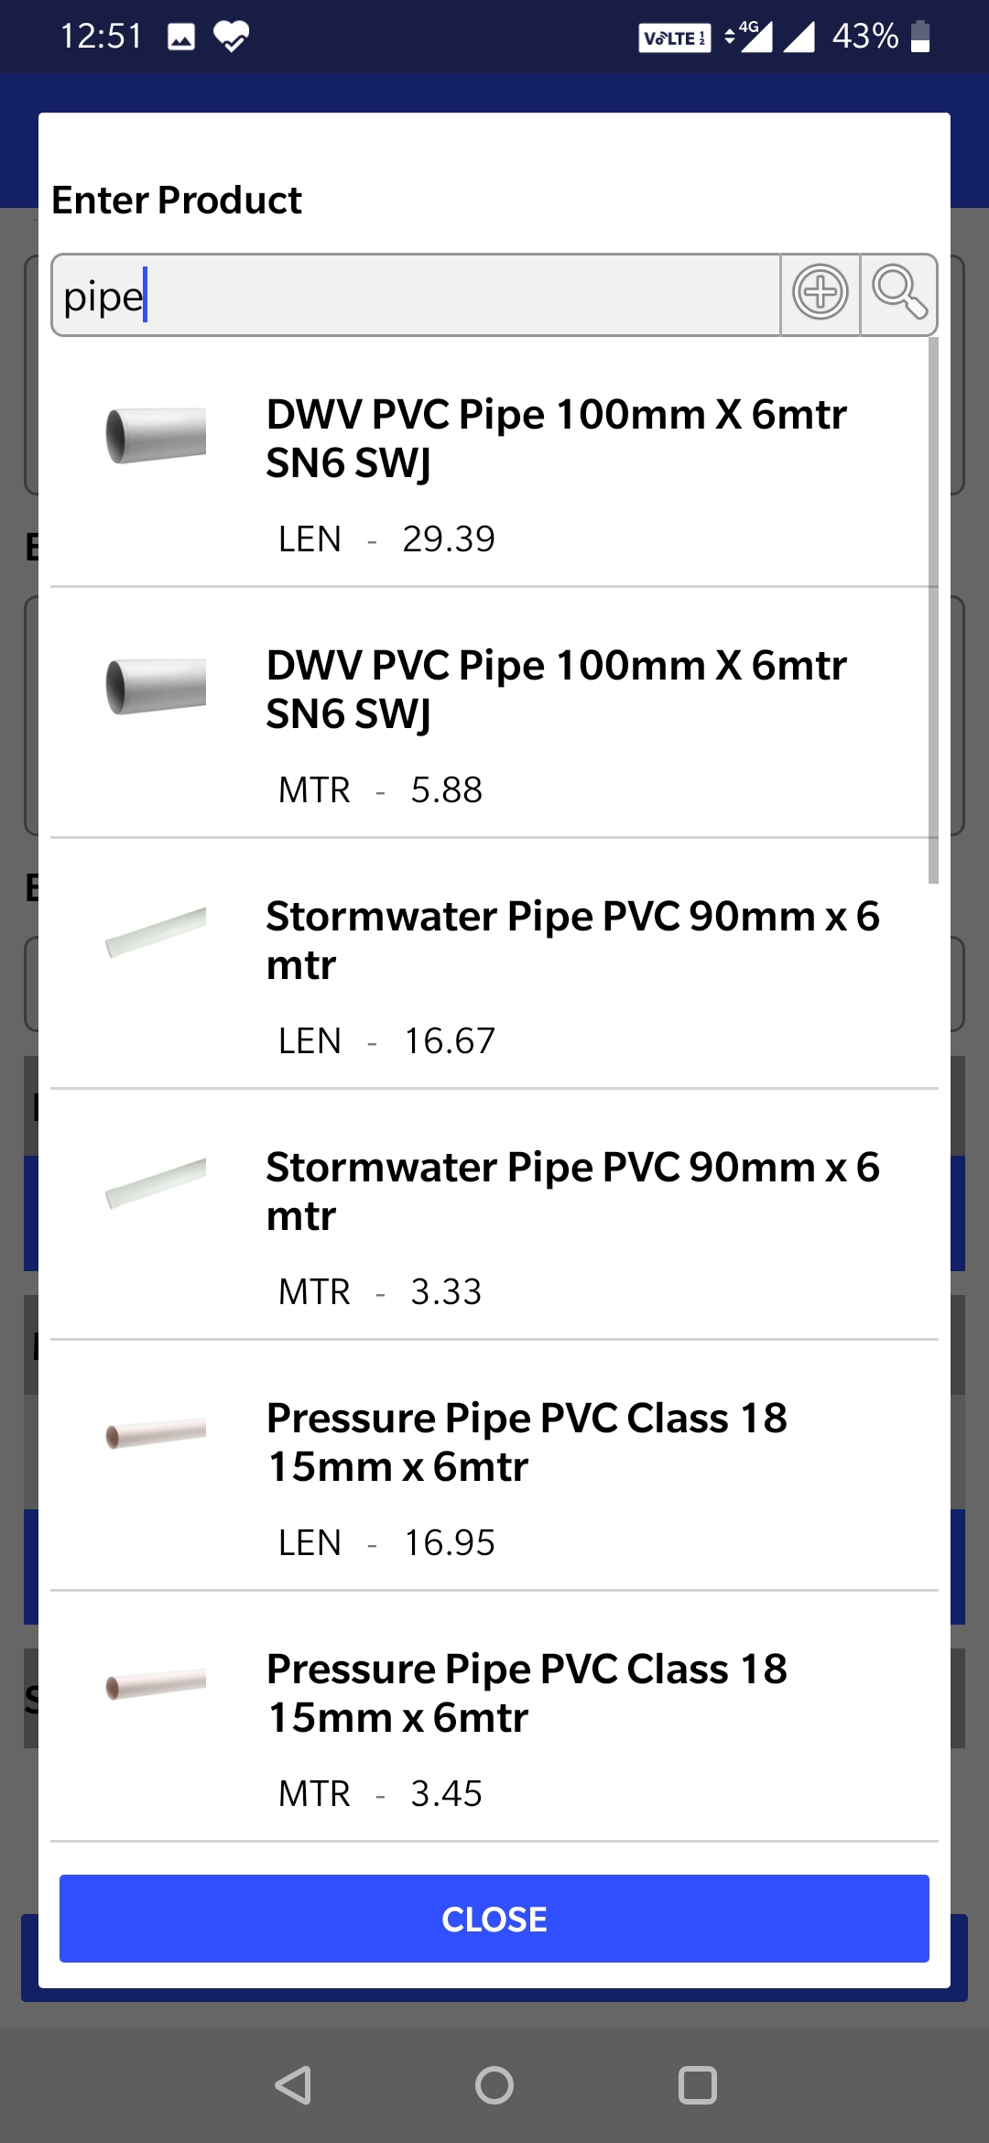Focus the Enter Product search field
989x2143 pixels.
(417, 296)
